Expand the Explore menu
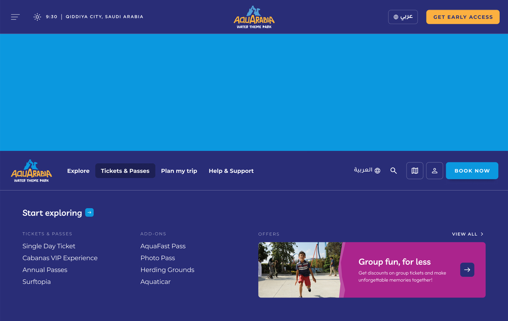The height and width of the screenshot is (321, 508). point(78,171)
